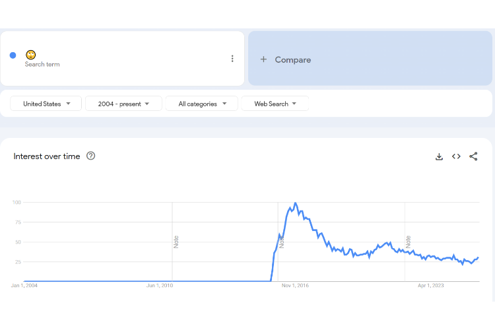Screen dimensions: 495x330
Task: Click the Nov 1, 2016 axis label
Action: [295, 286]
